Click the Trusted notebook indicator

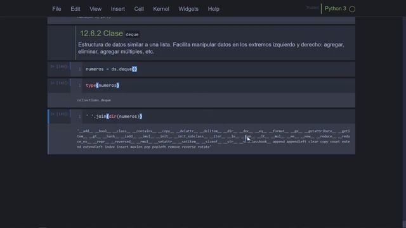click(312, 8)
